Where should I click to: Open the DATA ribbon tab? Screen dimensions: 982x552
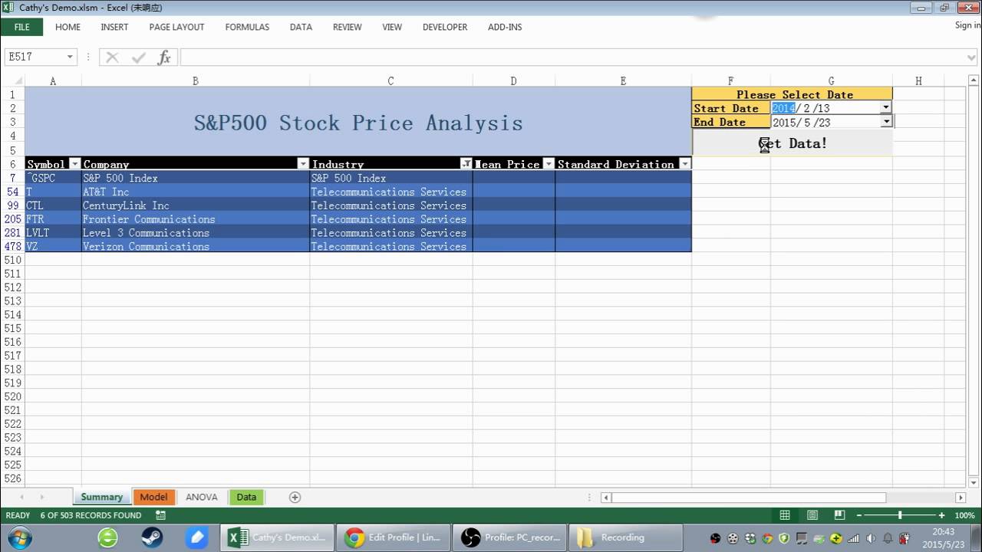301,27
